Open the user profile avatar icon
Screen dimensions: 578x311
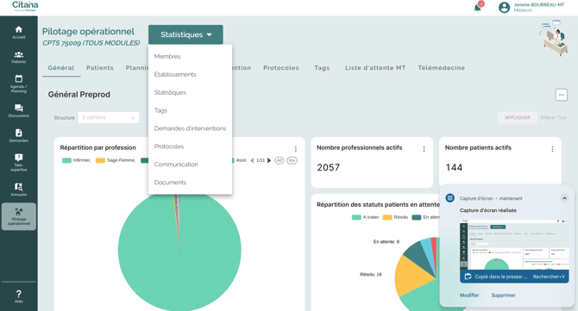[504, 8]
